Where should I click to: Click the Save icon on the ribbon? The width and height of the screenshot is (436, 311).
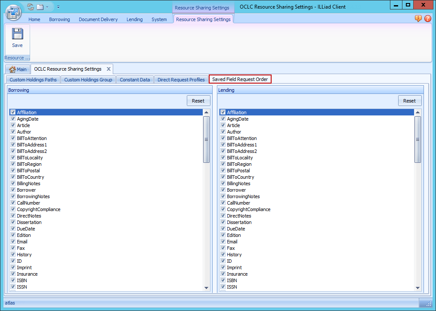[17, 34]
